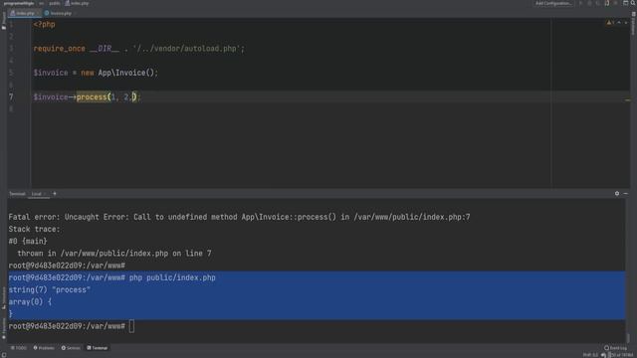Screen dimensions: 637x358
Task: Click gutter line number 7
Action: pyautogui.click(x=11, y=97)
